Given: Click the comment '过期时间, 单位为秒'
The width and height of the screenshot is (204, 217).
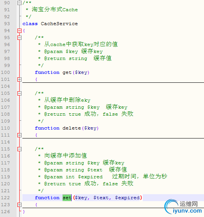Looking at the screenshot, I should pos(140,176).
